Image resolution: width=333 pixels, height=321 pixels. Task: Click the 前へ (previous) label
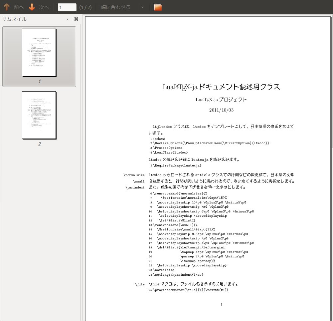[x=19, y=7]
